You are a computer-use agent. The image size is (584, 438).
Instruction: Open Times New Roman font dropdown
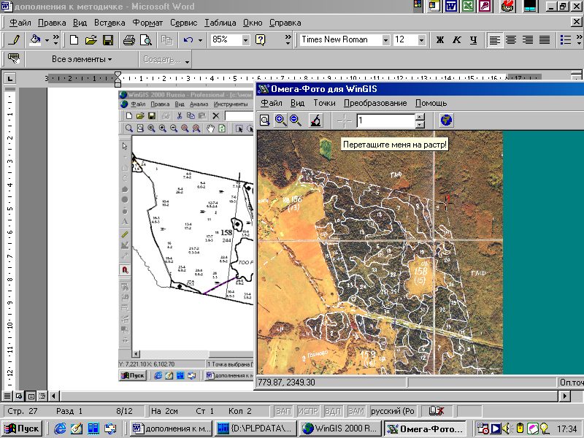386,40
